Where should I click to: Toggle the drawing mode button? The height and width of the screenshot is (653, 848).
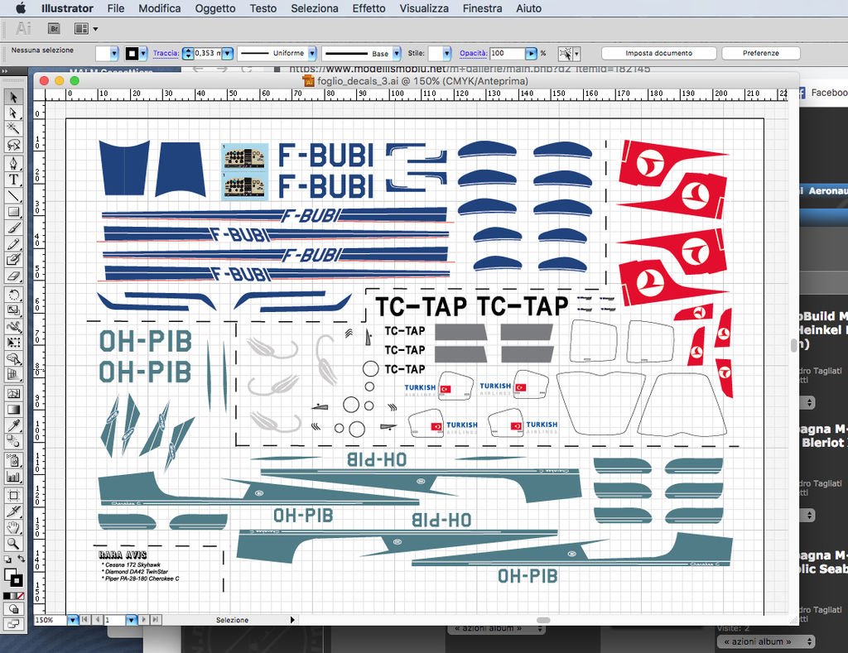click(13, 609)
